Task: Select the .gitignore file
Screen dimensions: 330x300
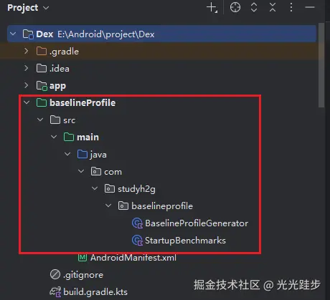Action: (83, 275)
